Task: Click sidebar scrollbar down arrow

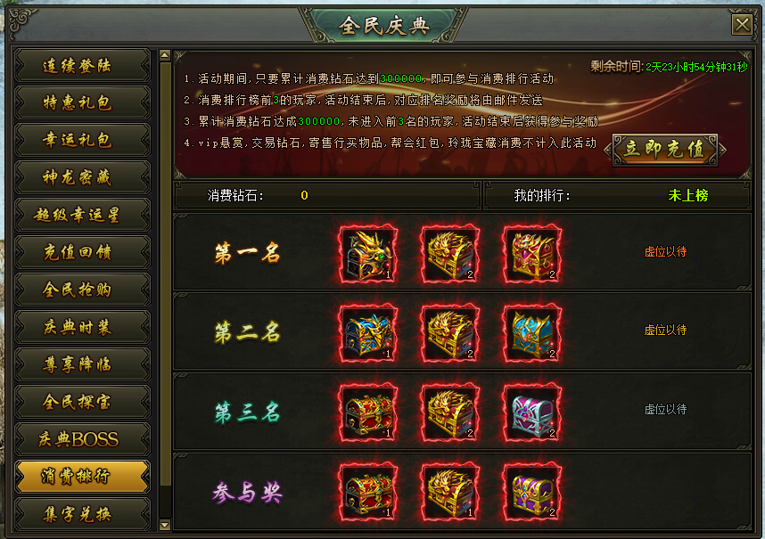Action: pos(165,525)
